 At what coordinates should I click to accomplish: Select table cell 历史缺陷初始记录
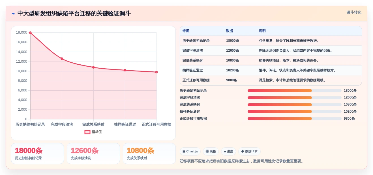(196, 41)
